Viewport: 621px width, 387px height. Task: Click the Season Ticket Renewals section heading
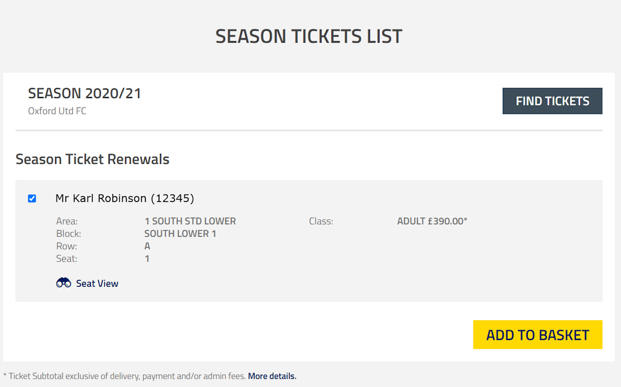pyautogui.click(x=92, y=159)
